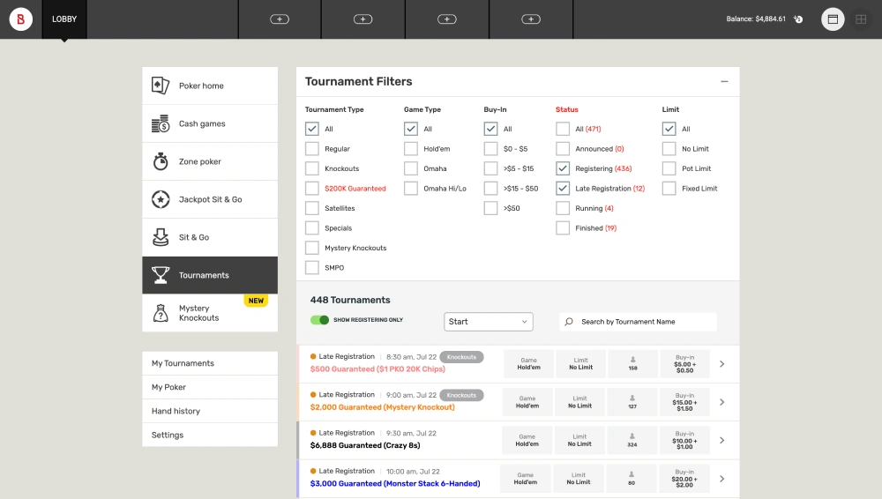Check the Regular tournament type

click(312, 148)
